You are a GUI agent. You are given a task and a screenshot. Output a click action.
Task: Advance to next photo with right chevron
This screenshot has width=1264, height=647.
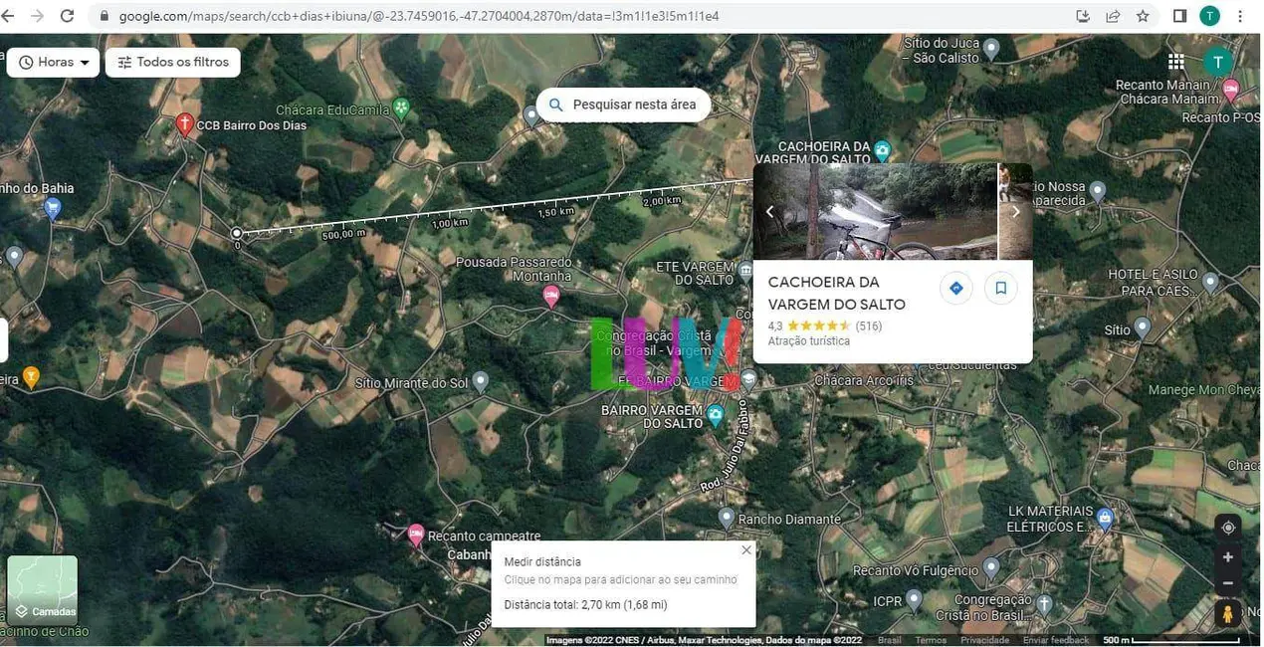click(1015, 211)
